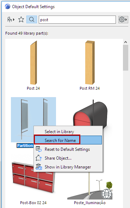Click the search field containing 'post'
The width and height of the screenshot is (130, 208).
pyautogui.click(x=77, y=20)
